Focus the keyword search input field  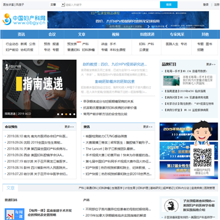click(112, 4)
